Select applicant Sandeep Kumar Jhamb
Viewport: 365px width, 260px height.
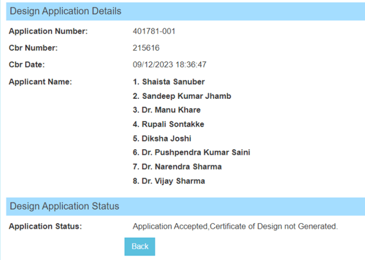186,96
